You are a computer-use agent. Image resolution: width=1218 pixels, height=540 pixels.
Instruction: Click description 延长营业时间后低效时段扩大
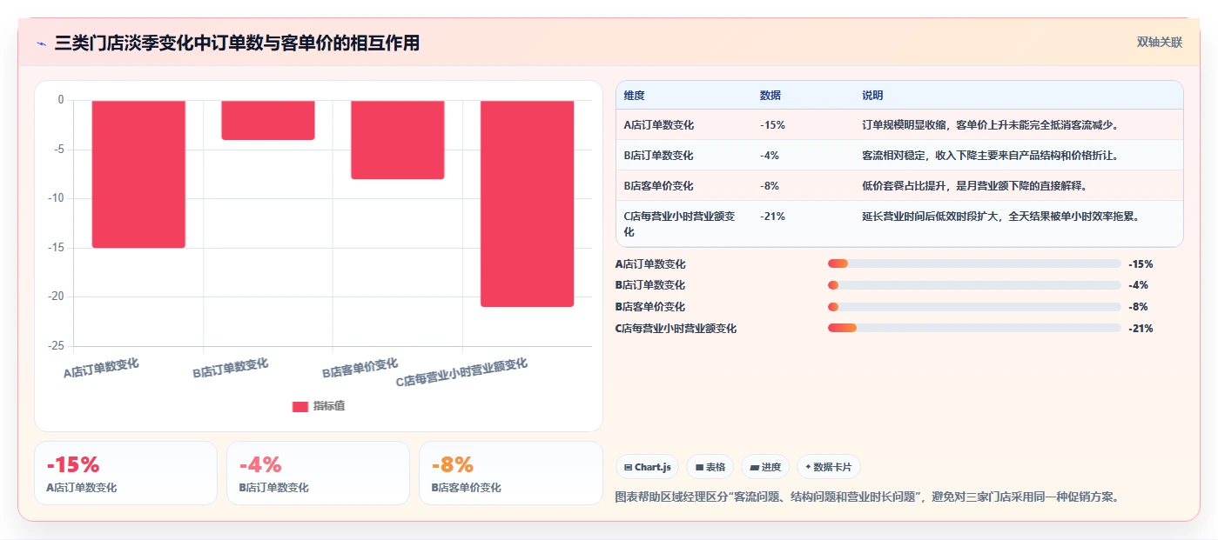point(1000,216)
